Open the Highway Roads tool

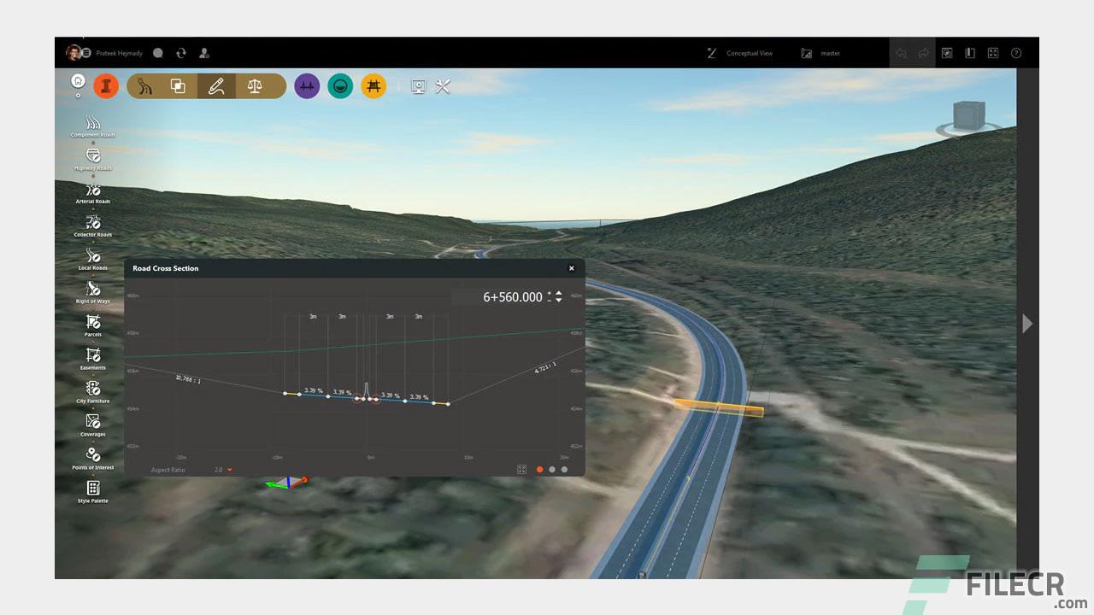pos(92,158)
